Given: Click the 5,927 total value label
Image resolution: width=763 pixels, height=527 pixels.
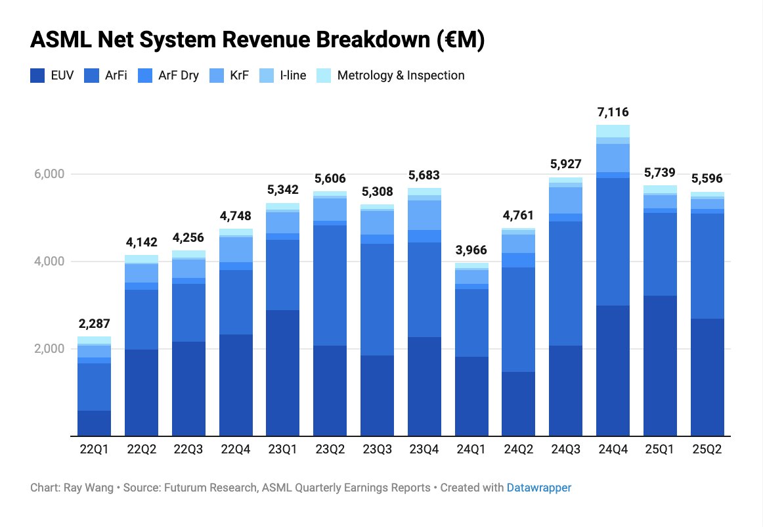Looking at the screenshot, I should (565, 165).
